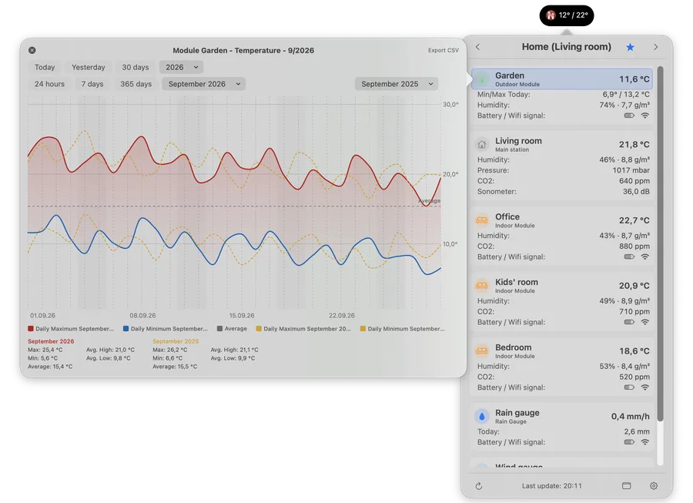The image size is (693, 503).
Task: Close the Module Garden temperature chart window
Action: [32, 50]
